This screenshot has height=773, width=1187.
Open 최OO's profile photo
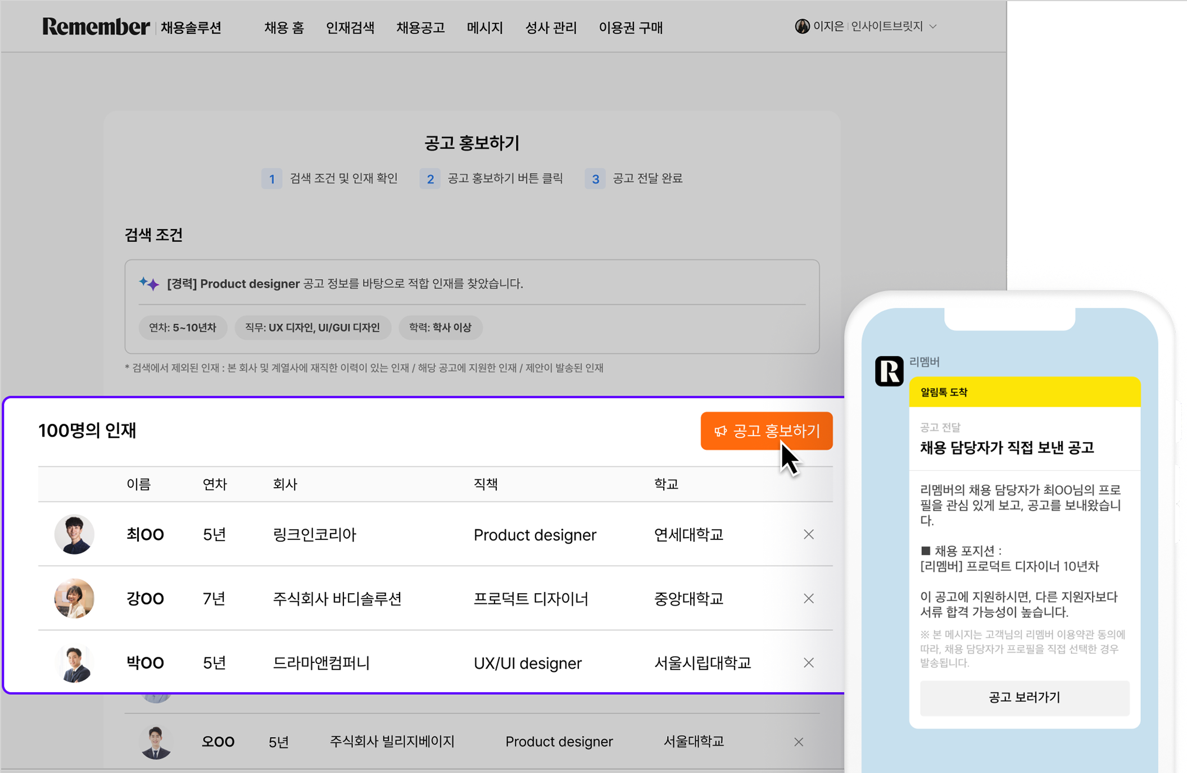74,534
